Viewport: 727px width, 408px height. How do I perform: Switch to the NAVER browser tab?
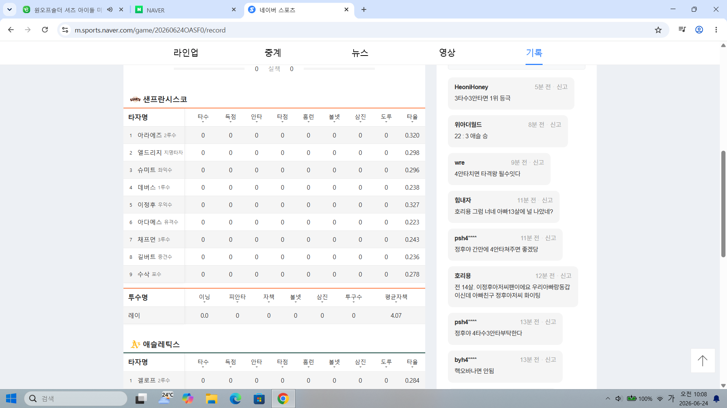(186, 10)
